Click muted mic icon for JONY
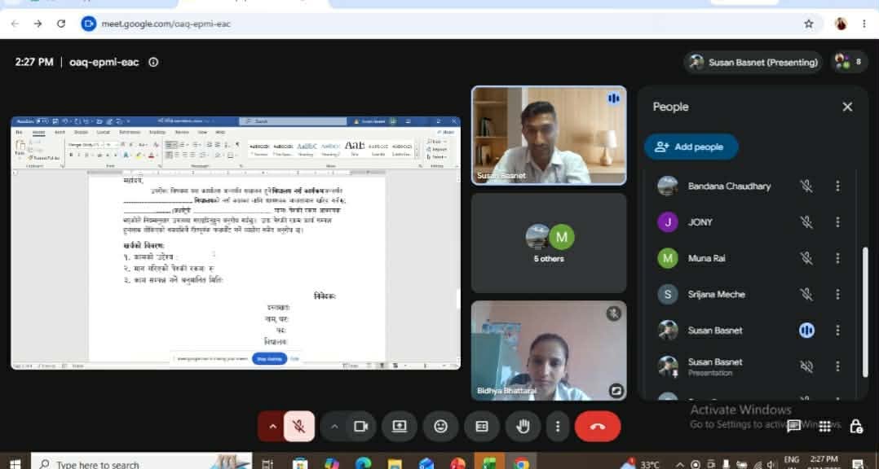Viewport: 879px width, 469px height. pos(806,222)
